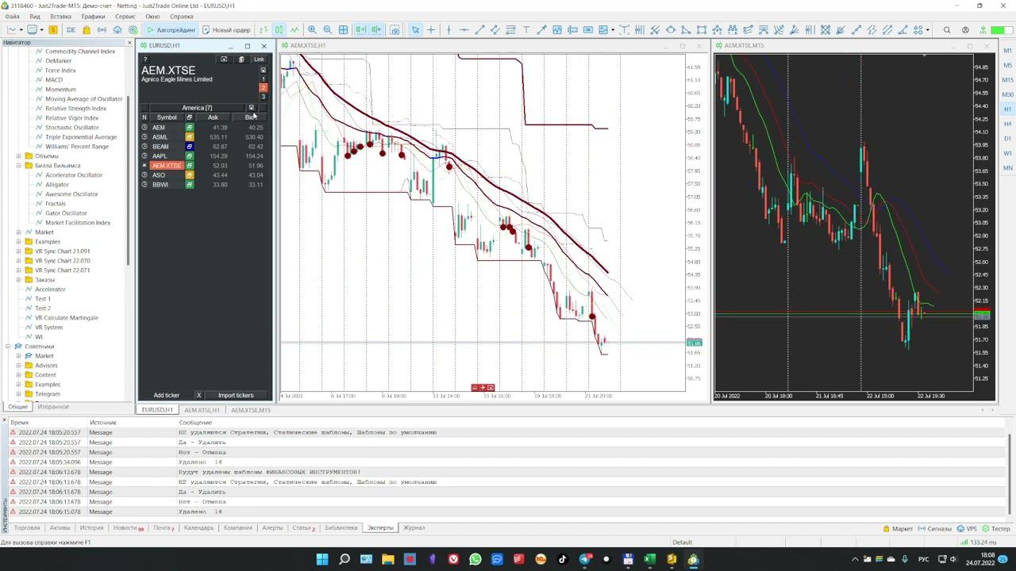Select the AAPL ticker row
This screenshot has width=1016, height=571.
pyautogui.click(x=205, y=156)
